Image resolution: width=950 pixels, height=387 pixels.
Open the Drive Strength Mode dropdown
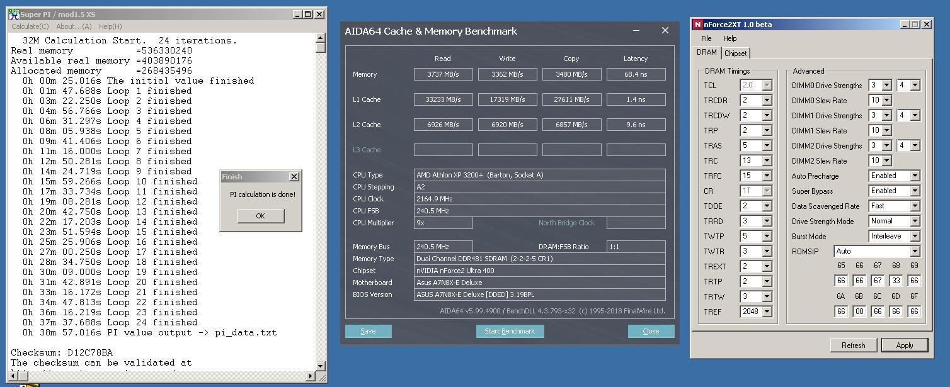pos(915,221)
